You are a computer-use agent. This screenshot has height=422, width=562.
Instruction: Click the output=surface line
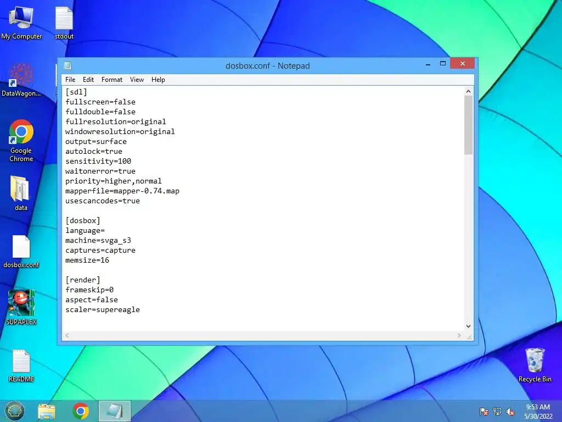[x=96, y=141]
